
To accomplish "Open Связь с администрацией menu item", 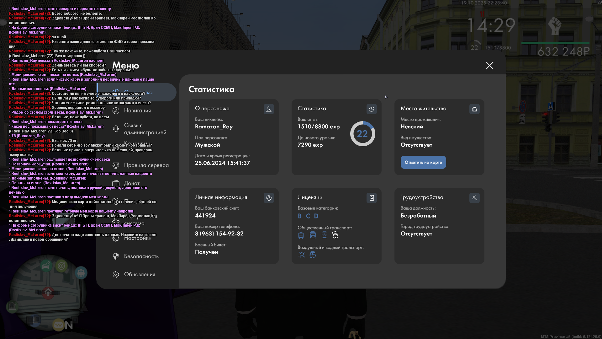I will pos(145,129).
